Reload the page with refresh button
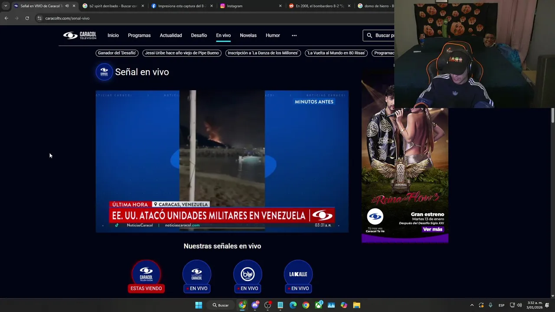 click(27, 18)
